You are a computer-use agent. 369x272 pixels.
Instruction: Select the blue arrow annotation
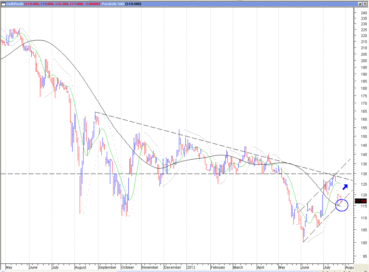345,187
